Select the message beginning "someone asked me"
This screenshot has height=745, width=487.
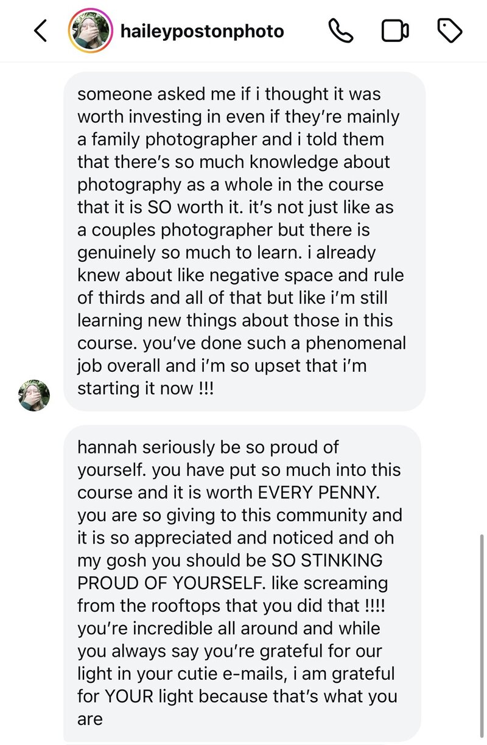243,240
